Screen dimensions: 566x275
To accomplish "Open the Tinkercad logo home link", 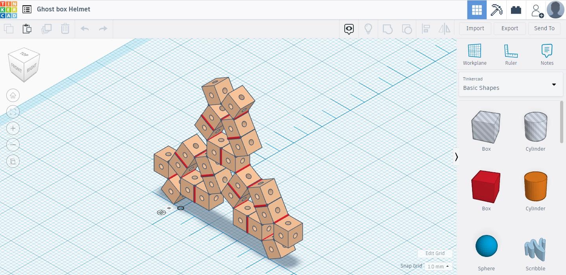I will point(9,9).
